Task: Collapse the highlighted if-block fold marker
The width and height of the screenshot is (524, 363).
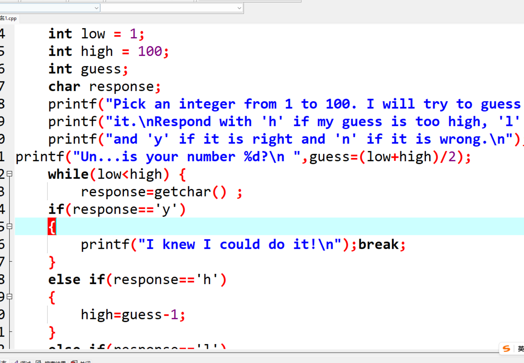Action: (10, 226)
